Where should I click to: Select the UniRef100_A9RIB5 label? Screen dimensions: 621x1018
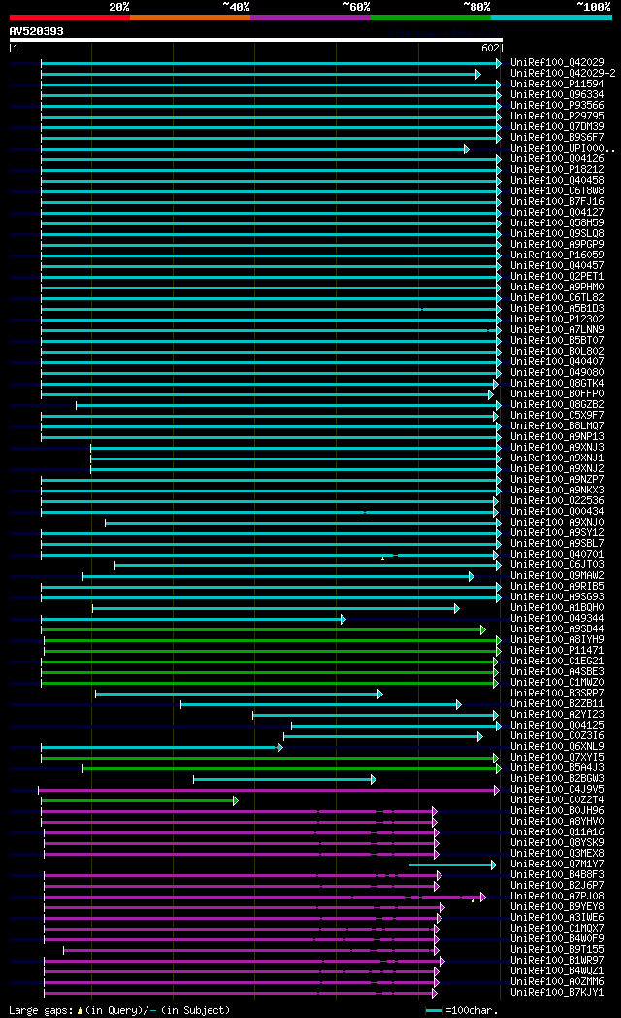point(557,587)
